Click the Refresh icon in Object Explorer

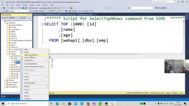21,18
